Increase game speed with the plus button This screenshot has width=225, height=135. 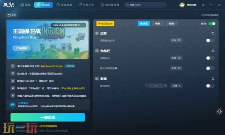(165, 85)
